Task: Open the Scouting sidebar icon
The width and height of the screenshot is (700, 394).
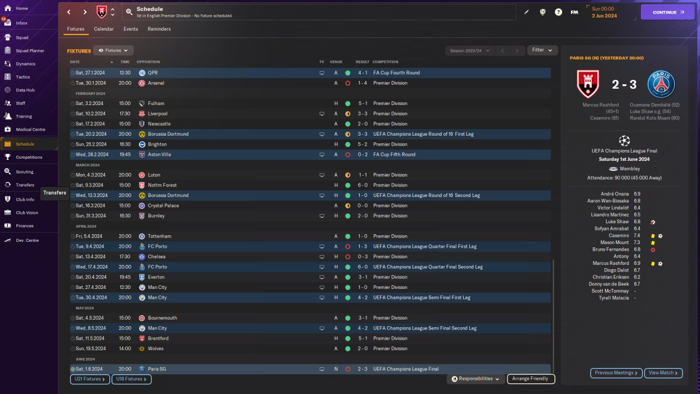Action: click(x=8, y=171)
